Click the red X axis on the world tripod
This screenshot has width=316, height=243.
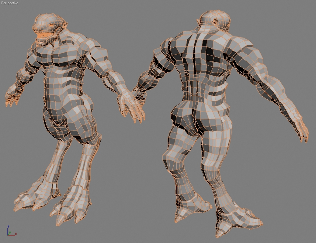11,235
